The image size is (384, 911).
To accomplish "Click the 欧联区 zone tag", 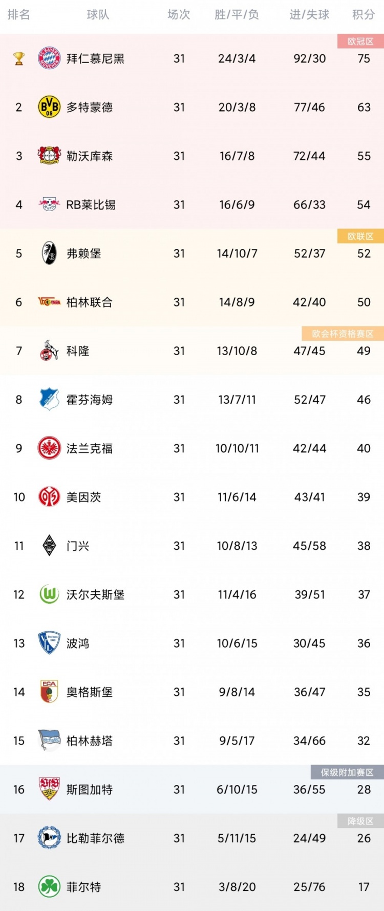I will coord(360,236).
